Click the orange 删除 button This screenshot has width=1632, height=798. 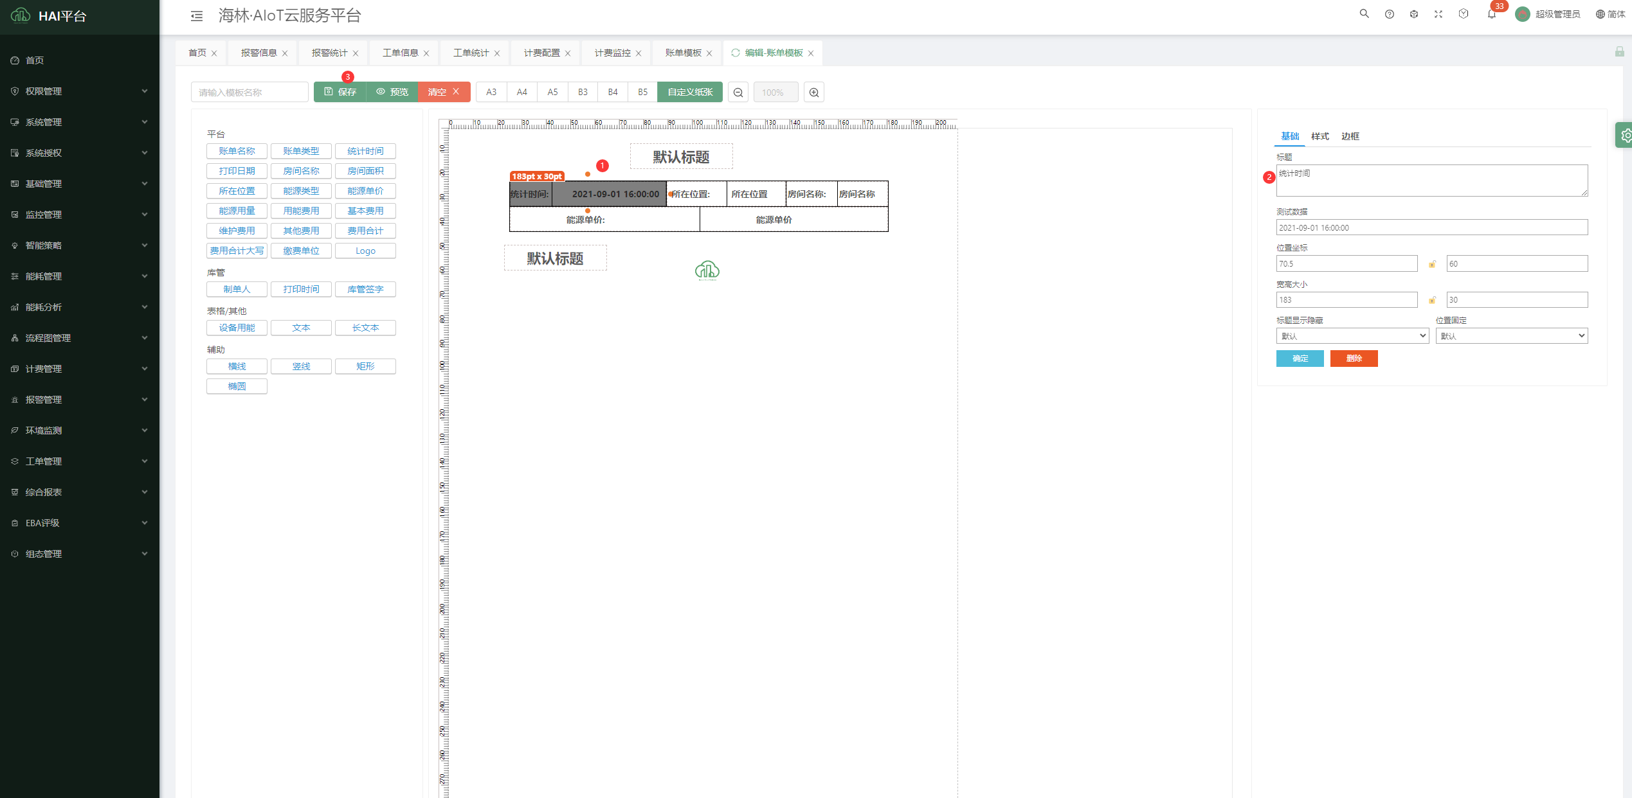pos(1354,359)
